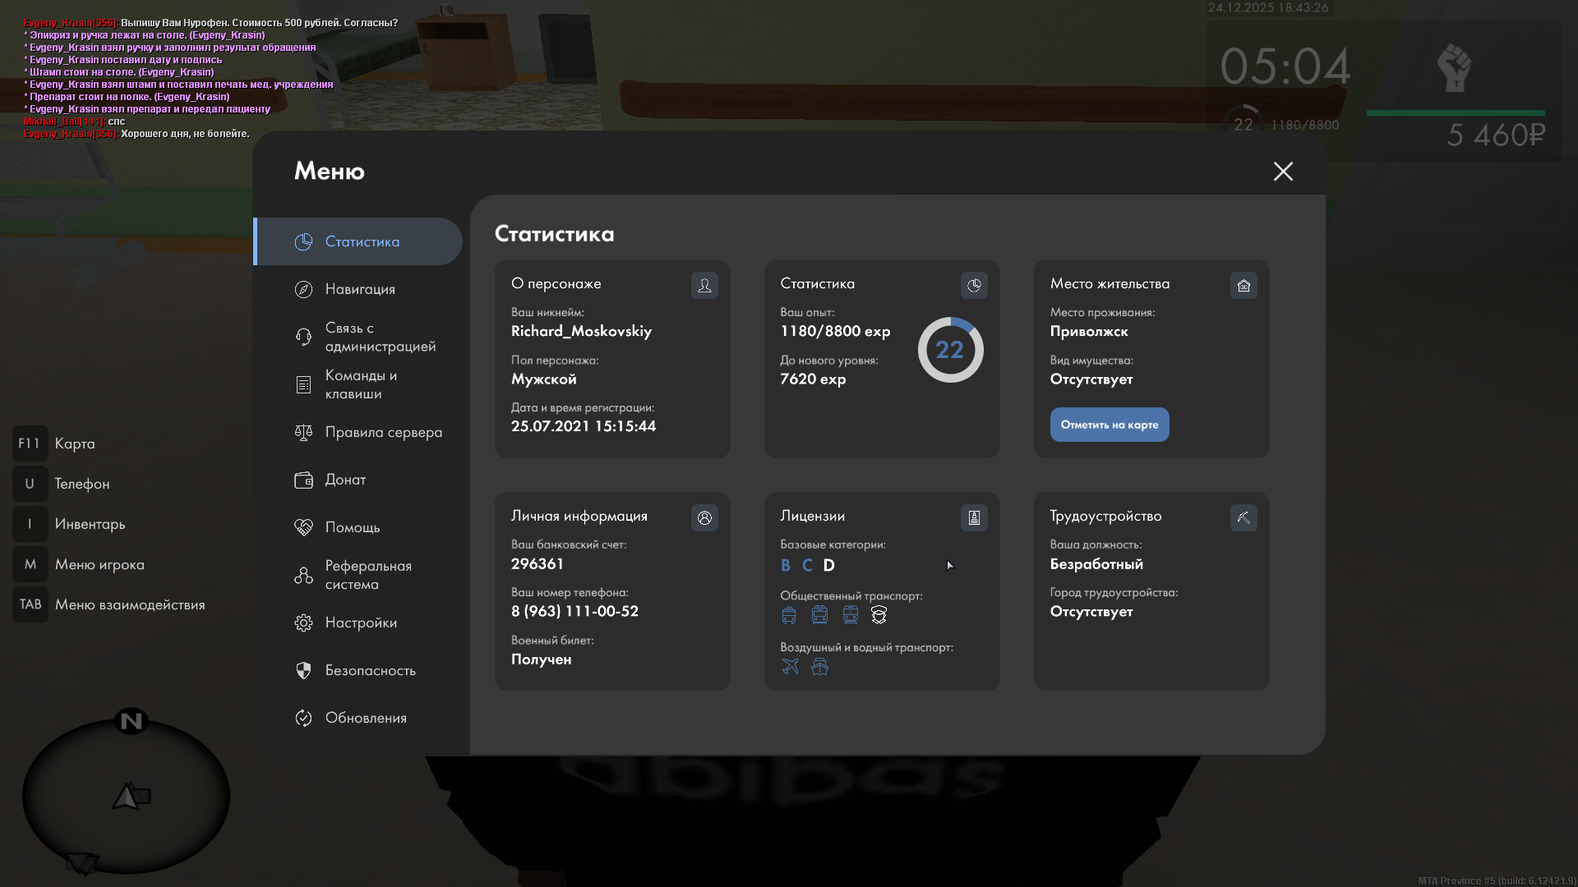
Task: Click the airplane license icon
Action: click(790, 666)
